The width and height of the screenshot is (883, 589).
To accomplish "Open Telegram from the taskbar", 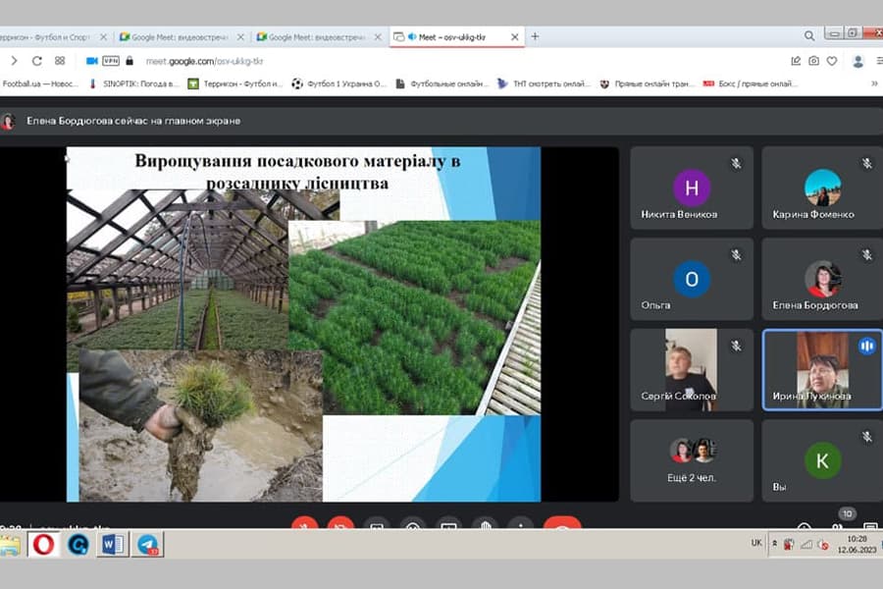I will [148, 544].
